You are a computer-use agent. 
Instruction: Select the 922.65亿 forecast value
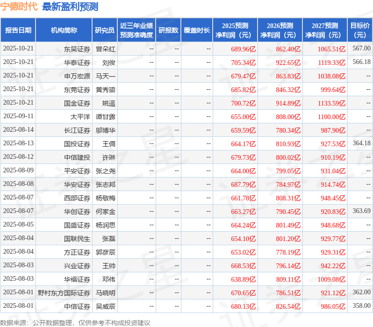(288, 63)
